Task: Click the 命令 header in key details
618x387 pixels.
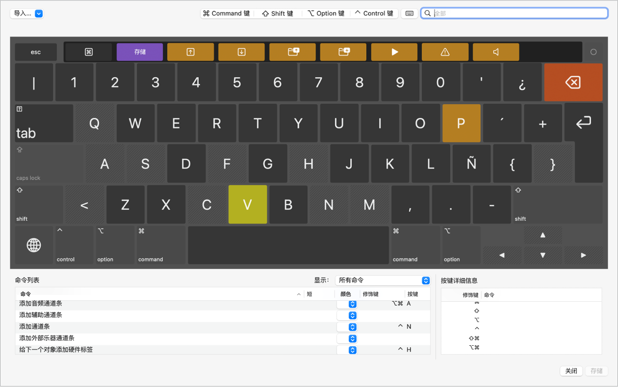Action: tap(541, 295)
